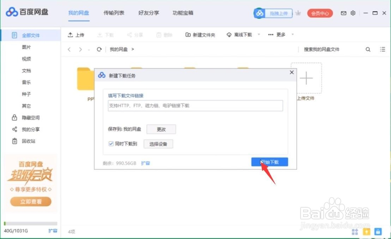Click 离线下载 offline download button
The width and height of the screenshot is (391, 239).
coord(239,35)
